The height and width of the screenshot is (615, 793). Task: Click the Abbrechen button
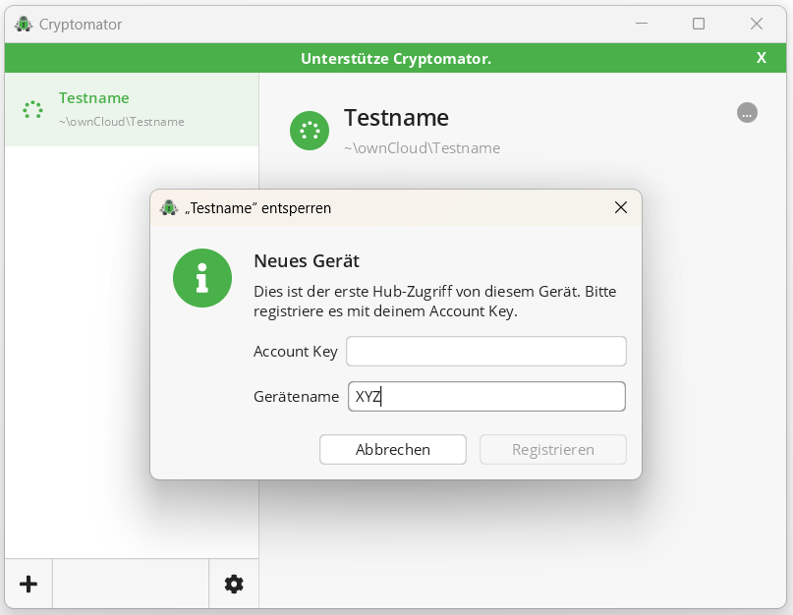pyautogui.click(x=392, y=449)
